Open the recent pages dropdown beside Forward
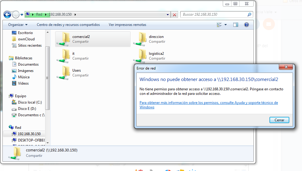 click(22, 15)
